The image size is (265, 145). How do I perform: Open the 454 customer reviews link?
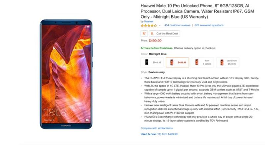pos(177,25)
